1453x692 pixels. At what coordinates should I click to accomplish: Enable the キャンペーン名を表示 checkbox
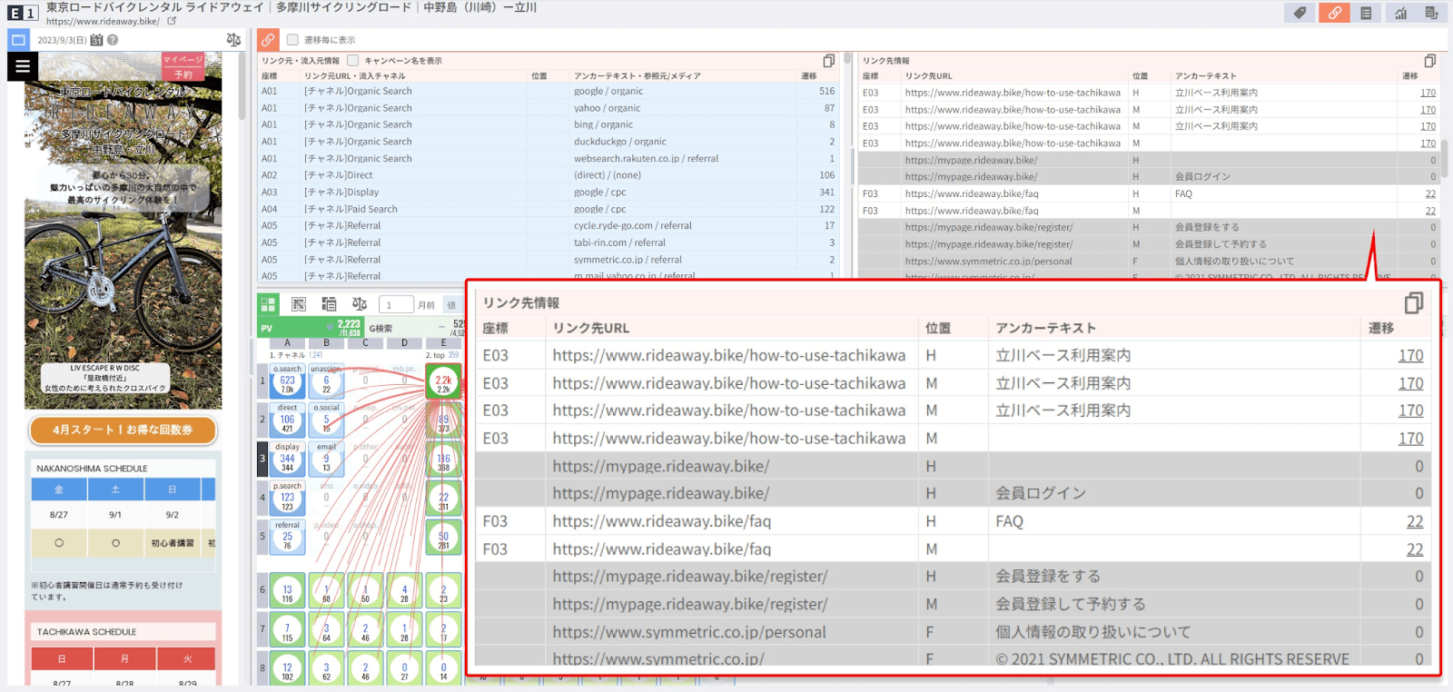(352, 61)
